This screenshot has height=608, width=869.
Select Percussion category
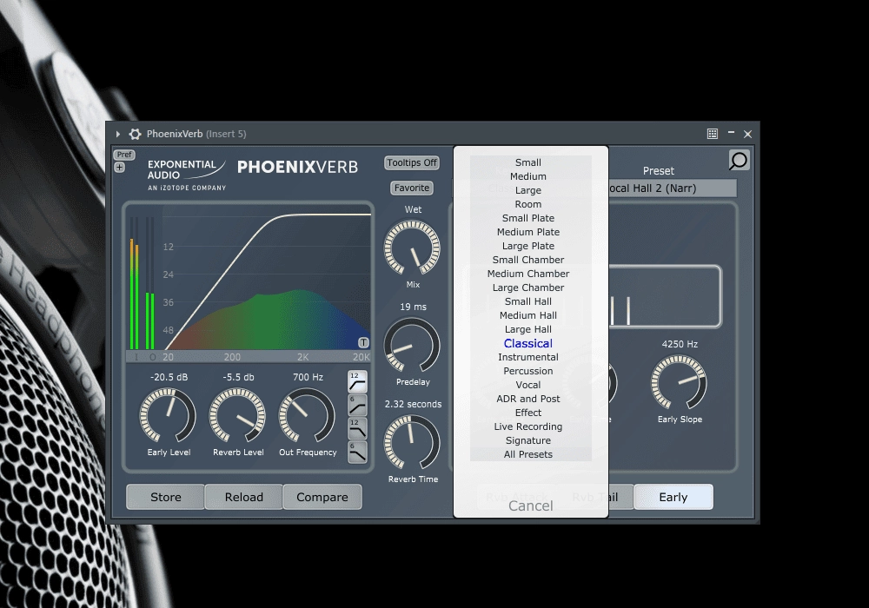pyautogui.click(x=528, y=371)
